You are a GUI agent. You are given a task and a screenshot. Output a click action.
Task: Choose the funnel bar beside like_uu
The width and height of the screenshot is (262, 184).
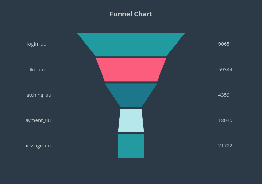[x=131, y=70]
